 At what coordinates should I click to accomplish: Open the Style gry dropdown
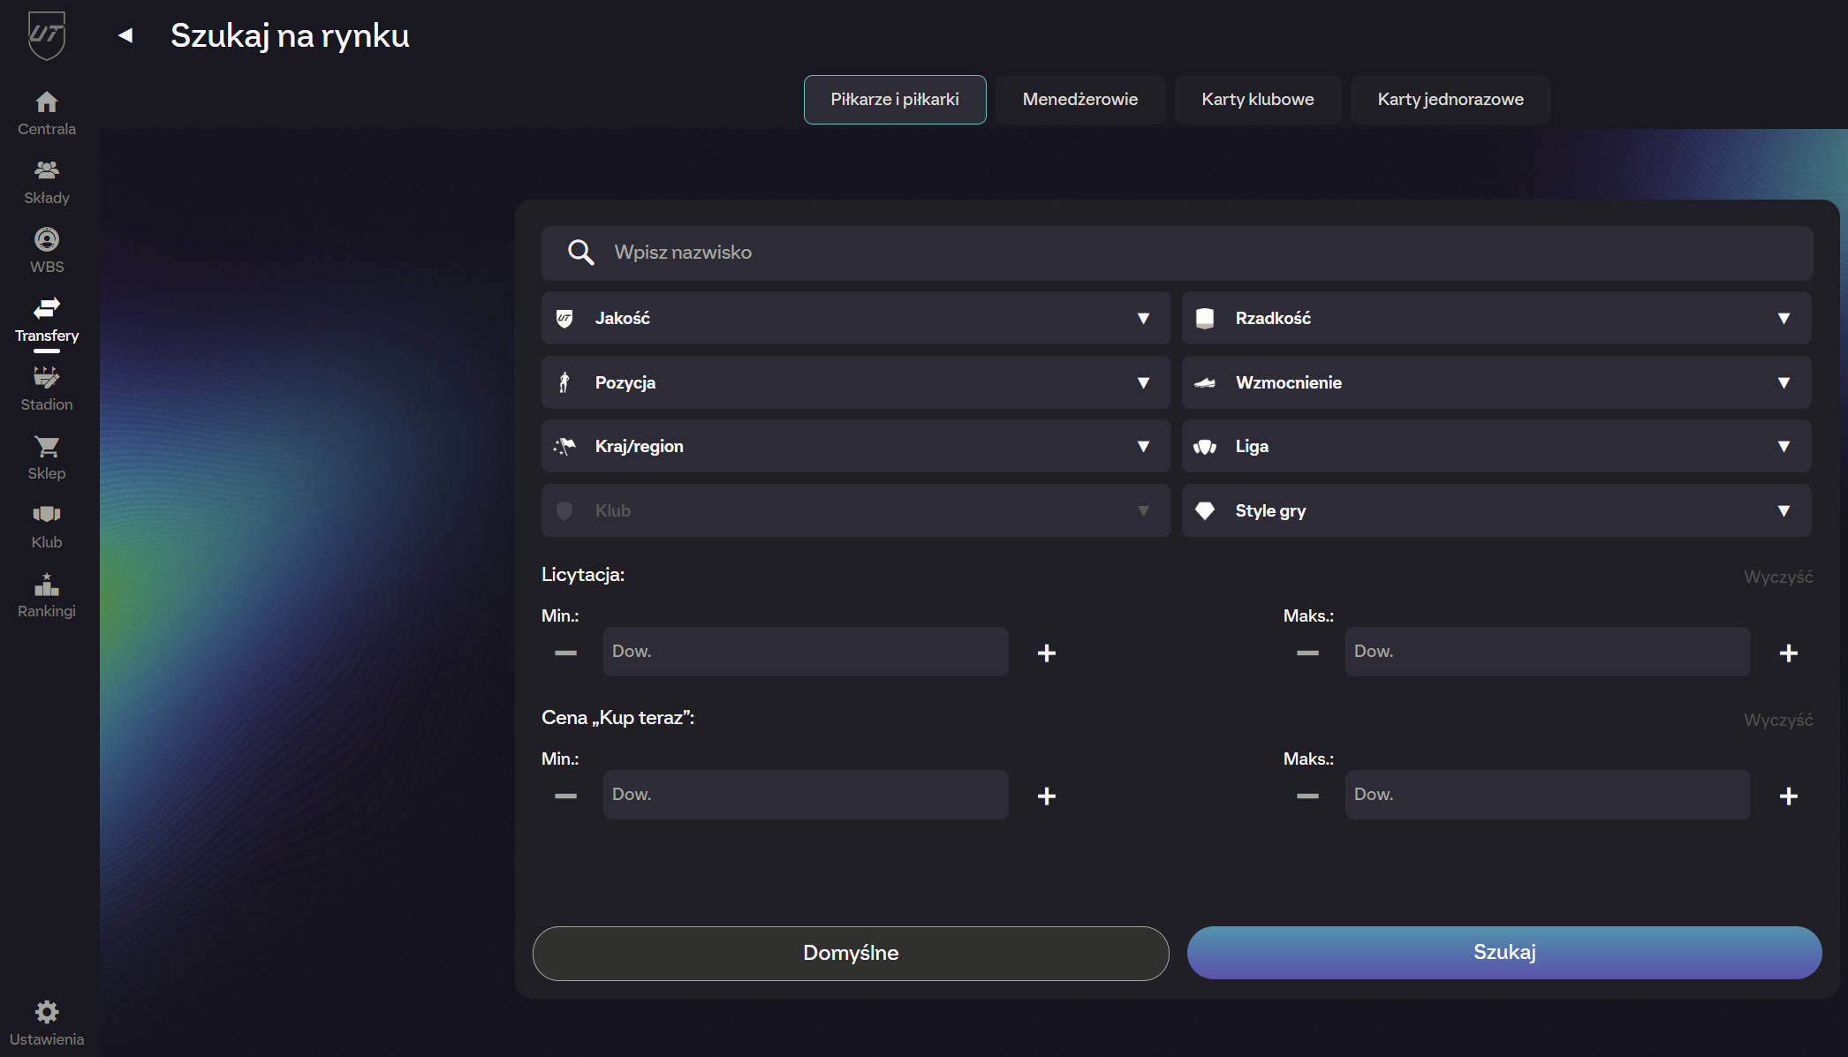pos(1496,510)
